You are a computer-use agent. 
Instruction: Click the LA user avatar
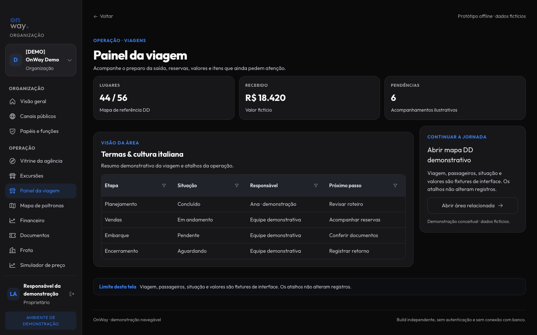[13, 294]
